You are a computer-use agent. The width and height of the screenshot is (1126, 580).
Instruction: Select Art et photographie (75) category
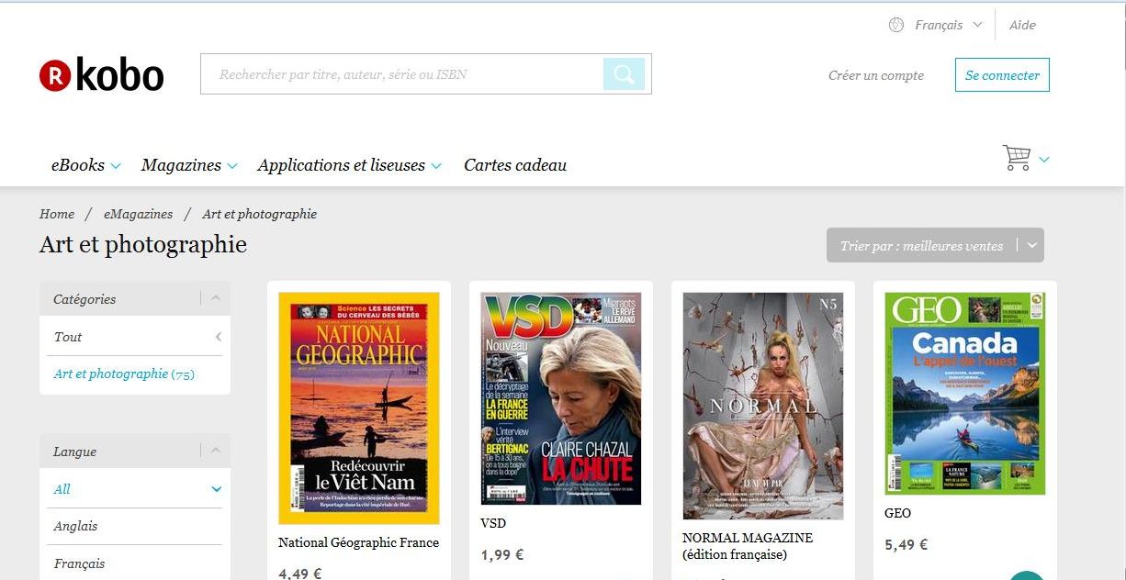coord(124,374)
